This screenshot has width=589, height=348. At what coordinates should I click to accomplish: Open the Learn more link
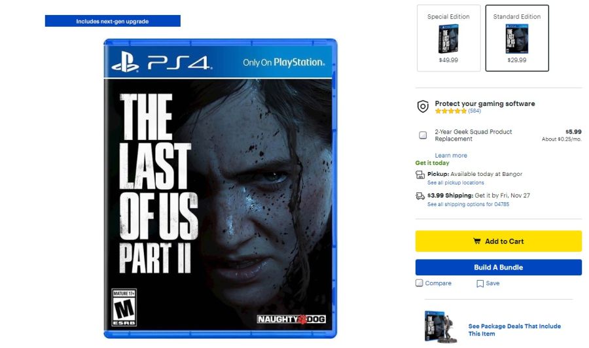(451, 156)
